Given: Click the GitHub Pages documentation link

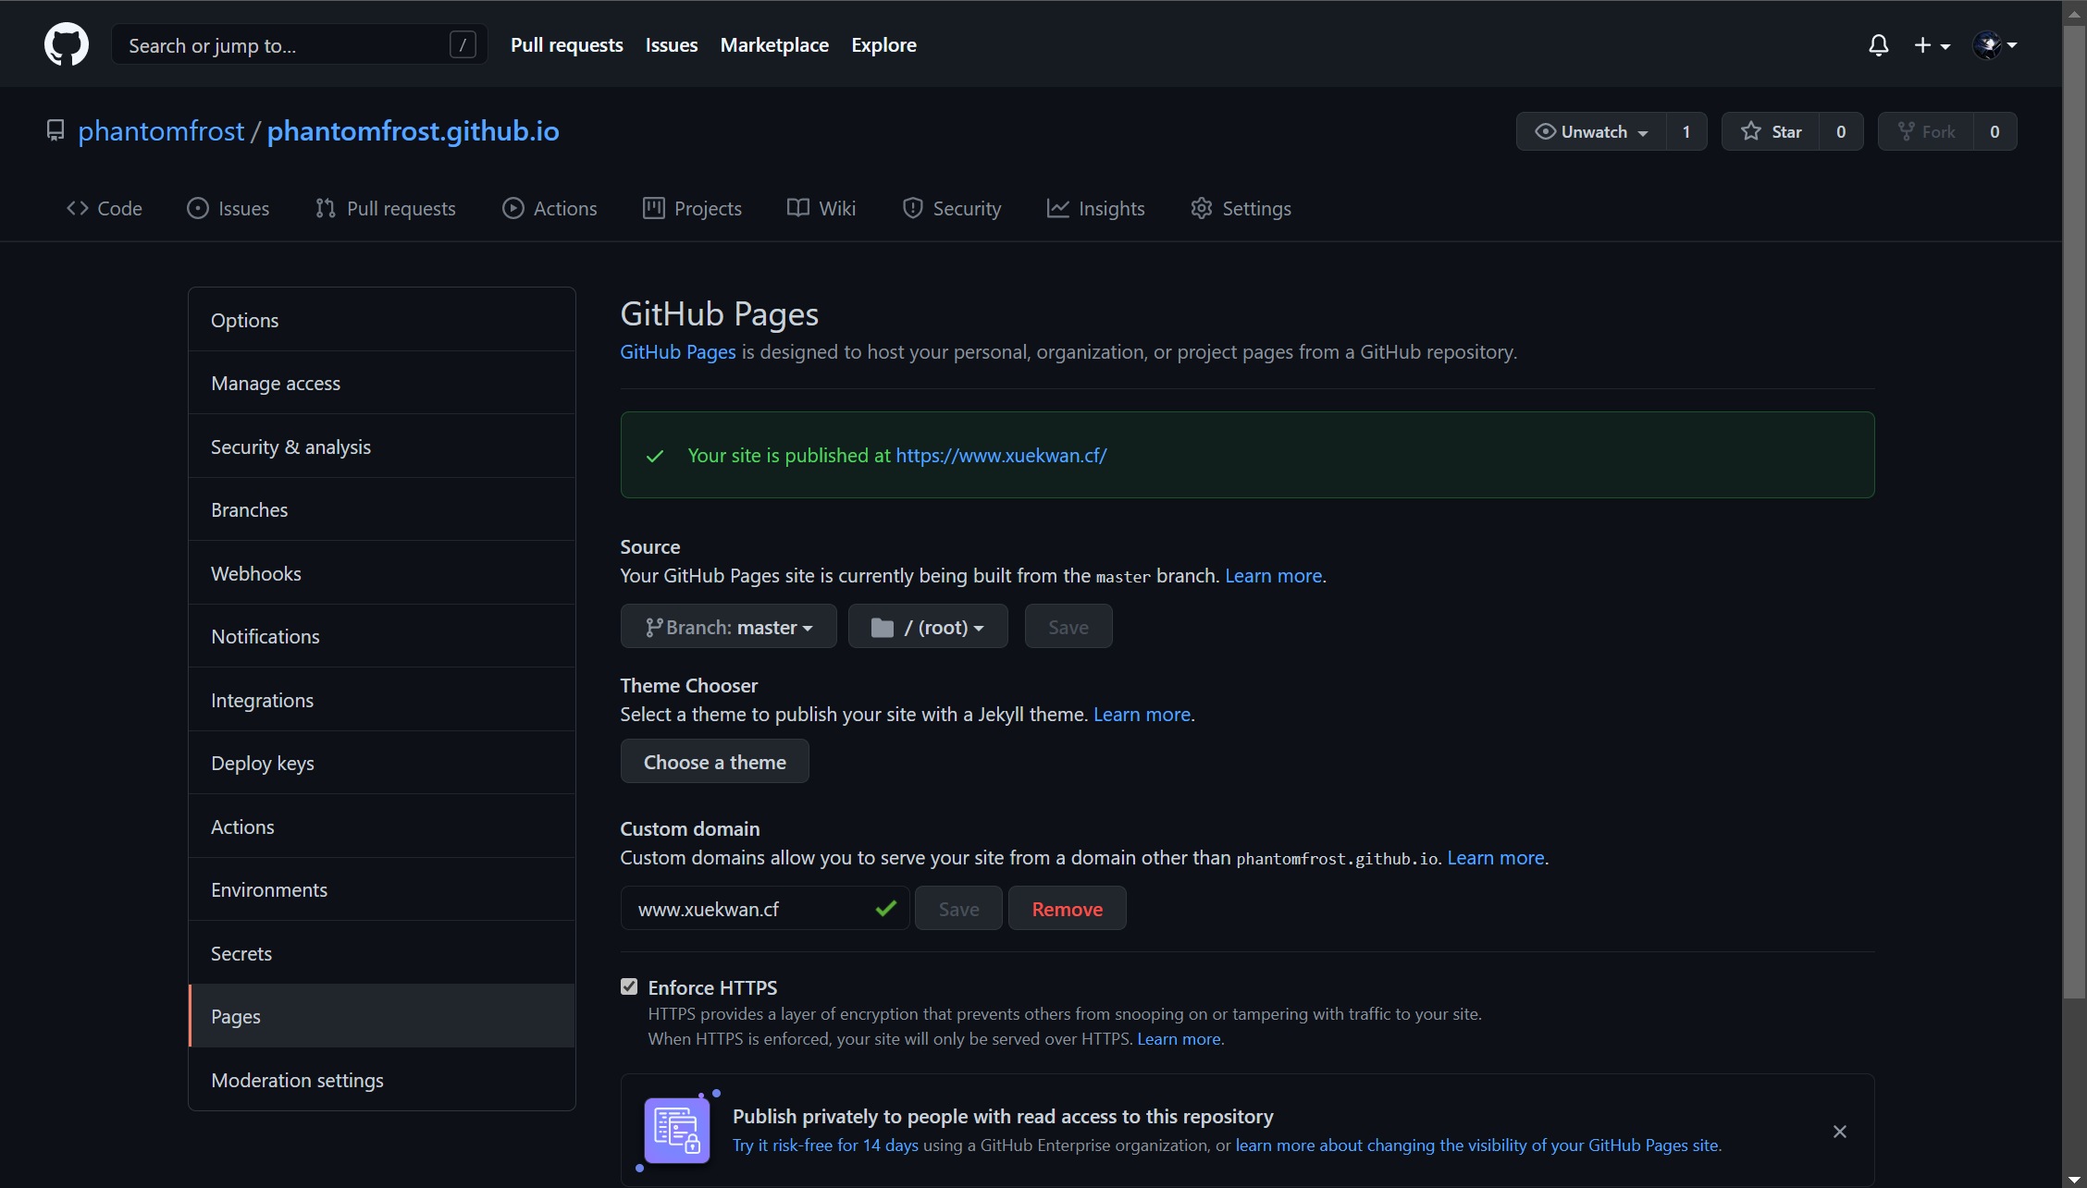Looking at the screenshot, I should pos(678,352).
